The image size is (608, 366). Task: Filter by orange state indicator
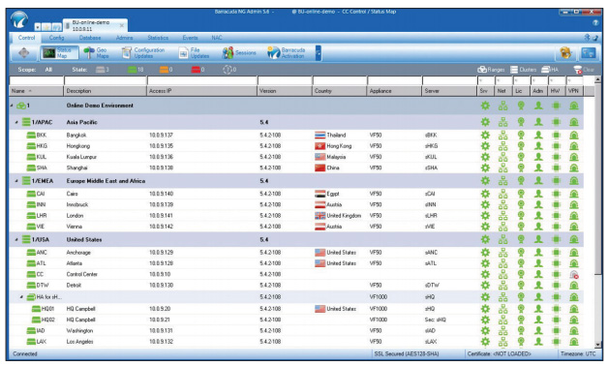(x=166, y=70)
